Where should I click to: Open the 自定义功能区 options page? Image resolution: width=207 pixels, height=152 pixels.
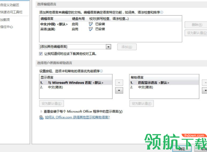[10, 5]
